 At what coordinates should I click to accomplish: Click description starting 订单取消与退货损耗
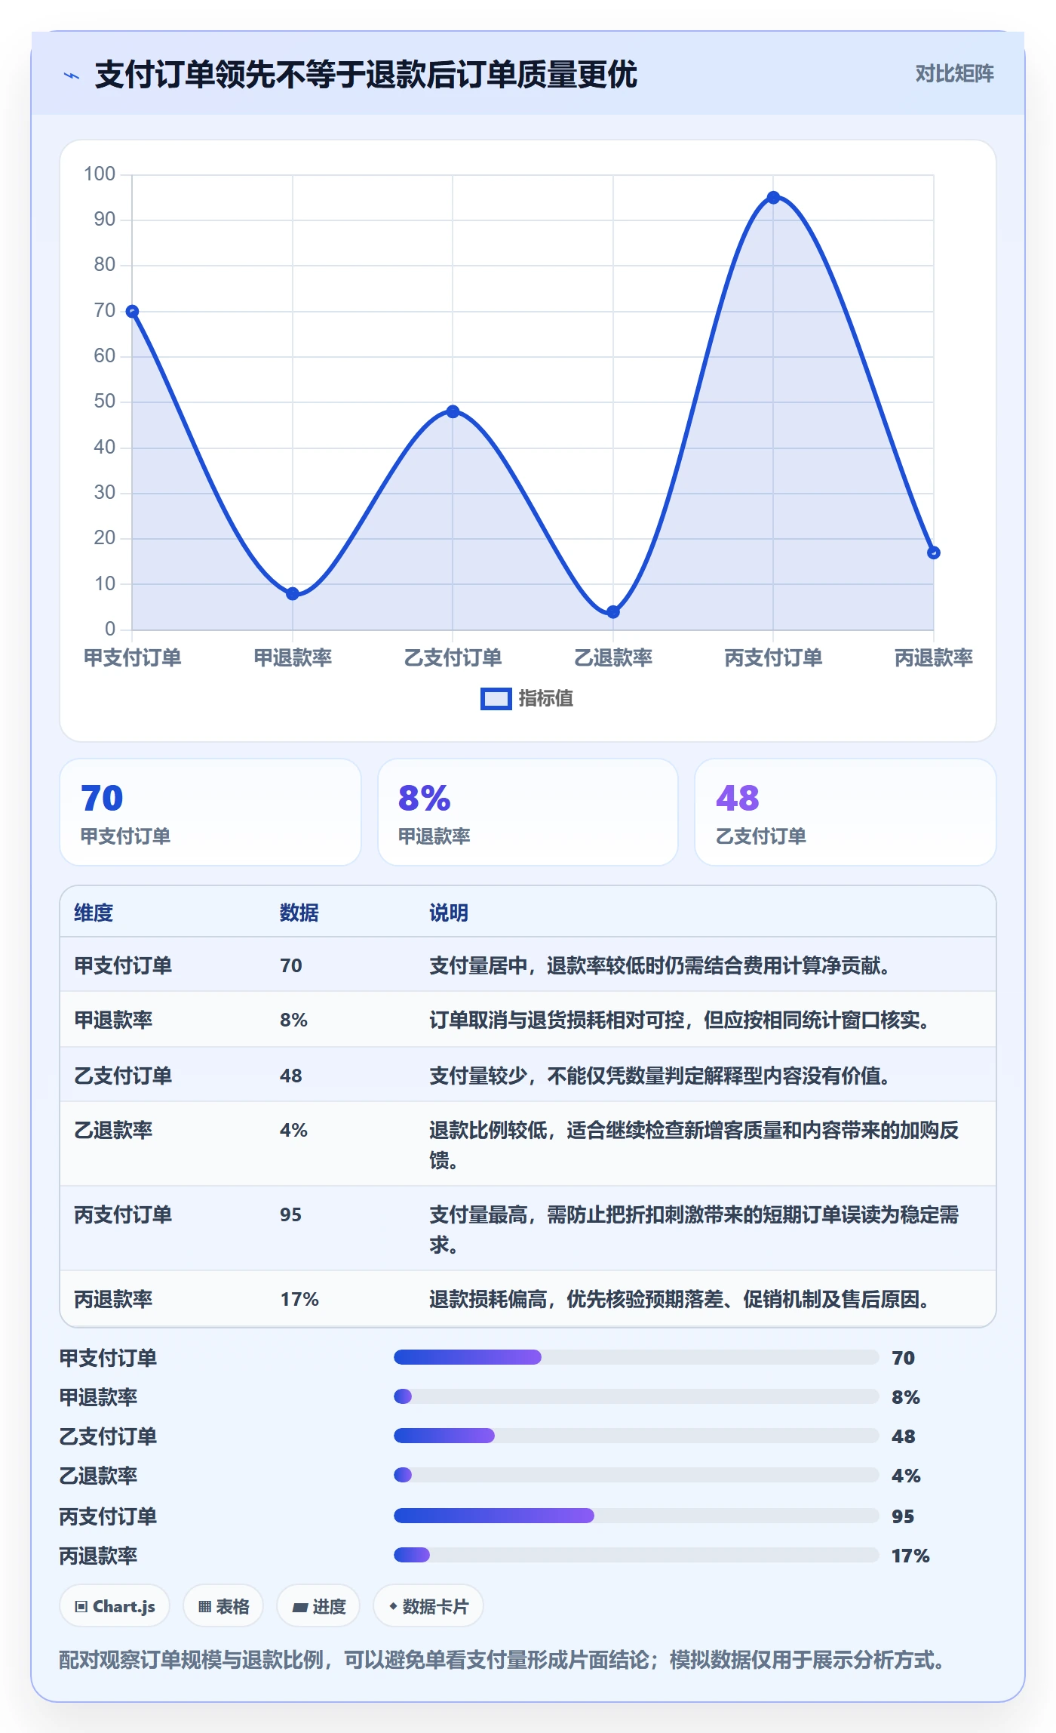point(680,1020)
